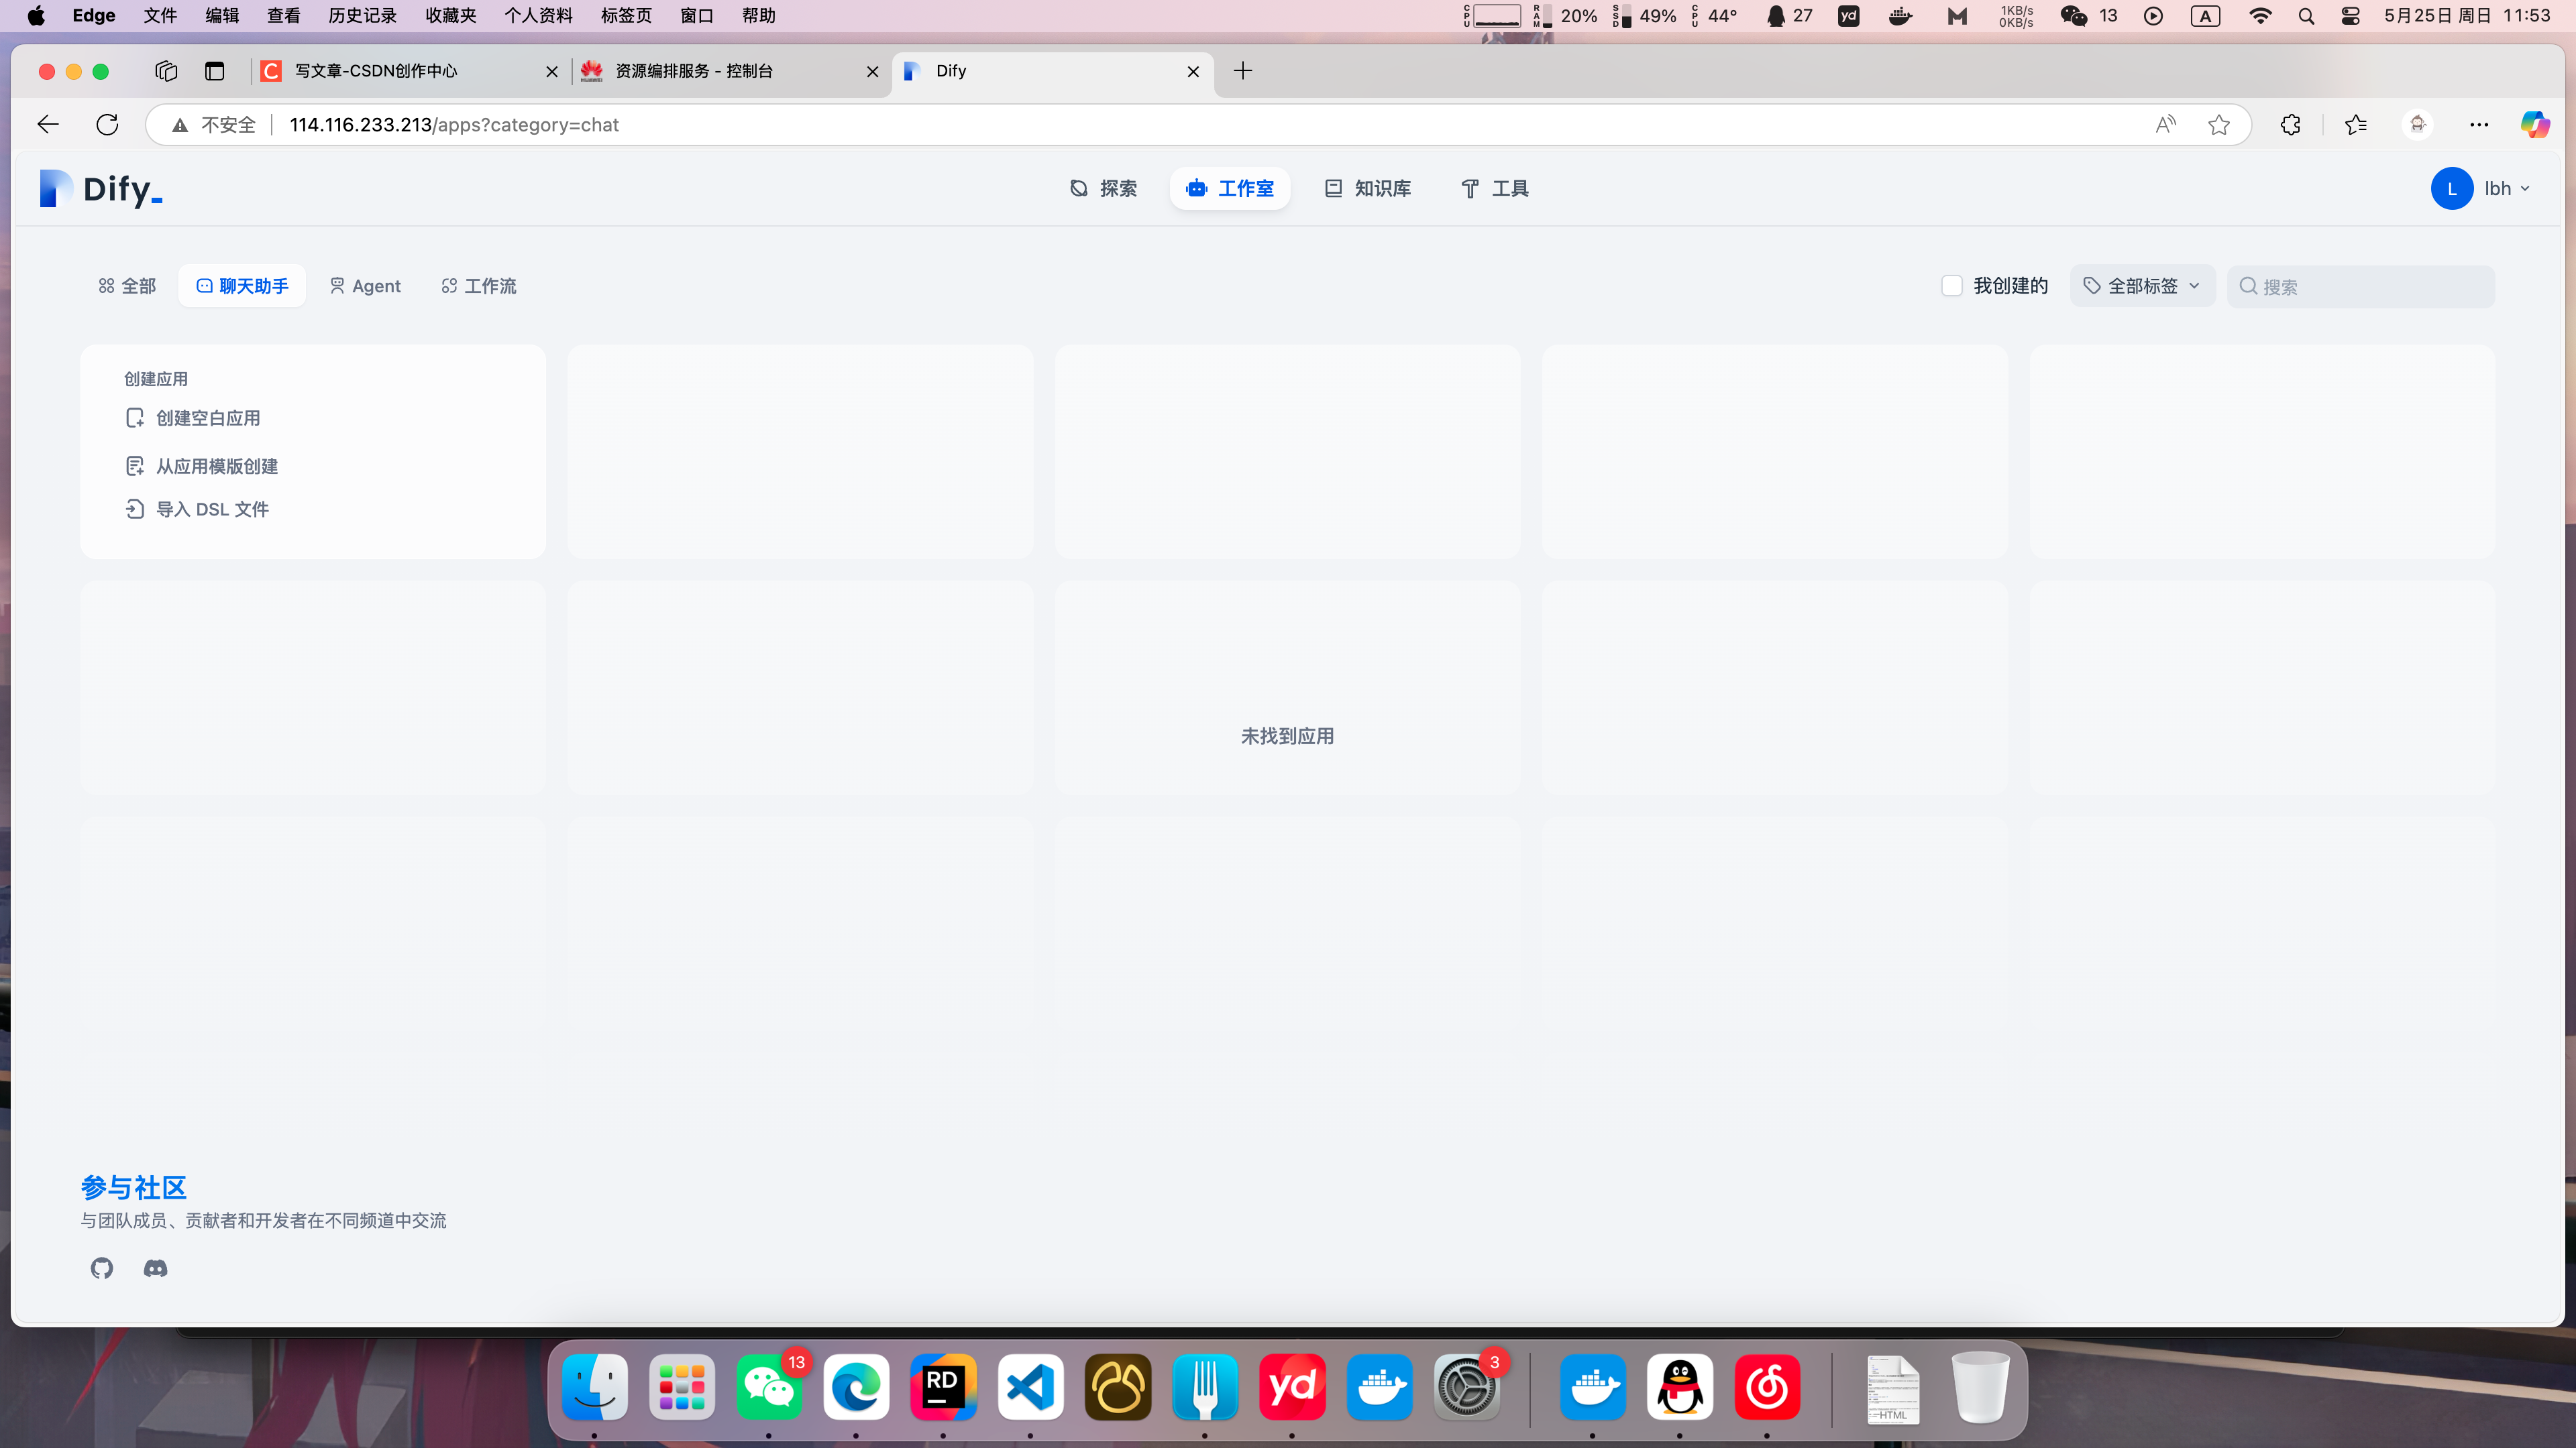Click 导入 DSL 文件

tap(197, 509)
